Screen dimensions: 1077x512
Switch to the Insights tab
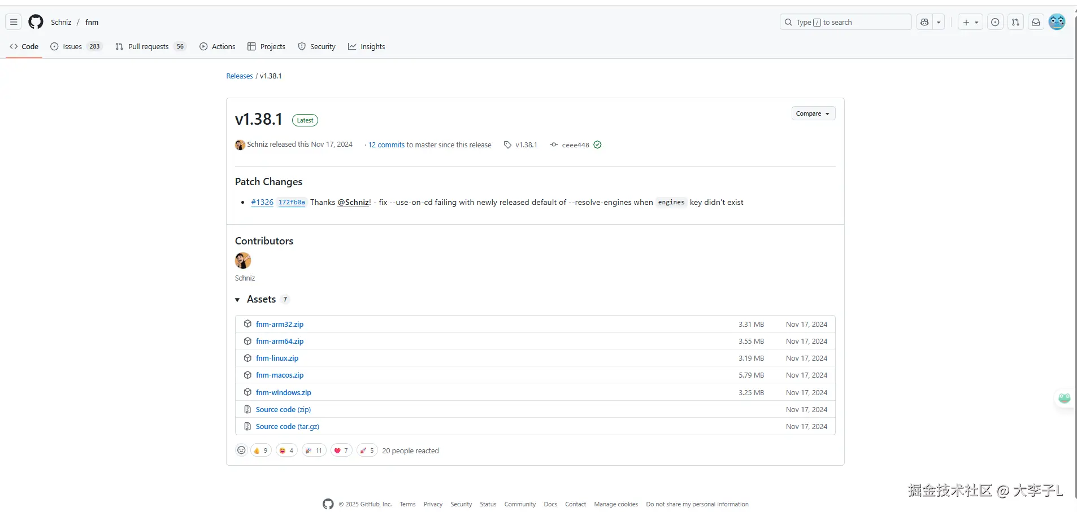click(x=366, y=47)
